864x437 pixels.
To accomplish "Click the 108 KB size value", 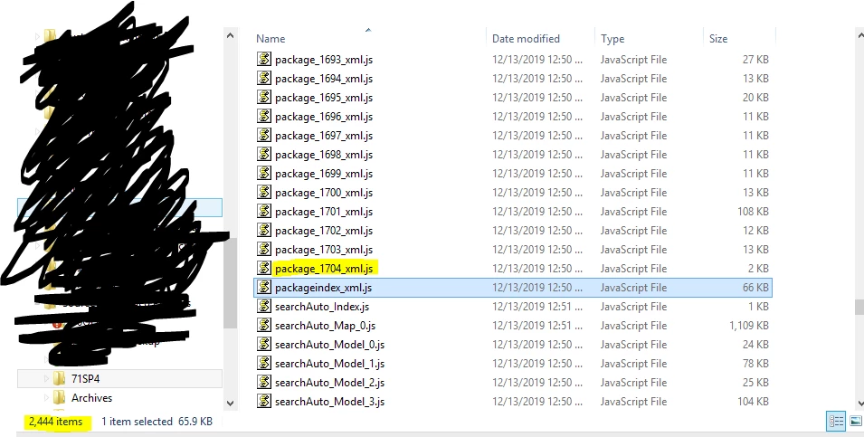I will click(x=754, y=212).
